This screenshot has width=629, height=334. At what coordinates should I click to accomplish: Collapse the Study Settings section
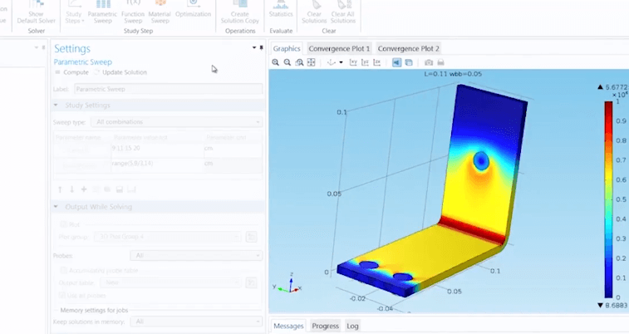point(57,106)
